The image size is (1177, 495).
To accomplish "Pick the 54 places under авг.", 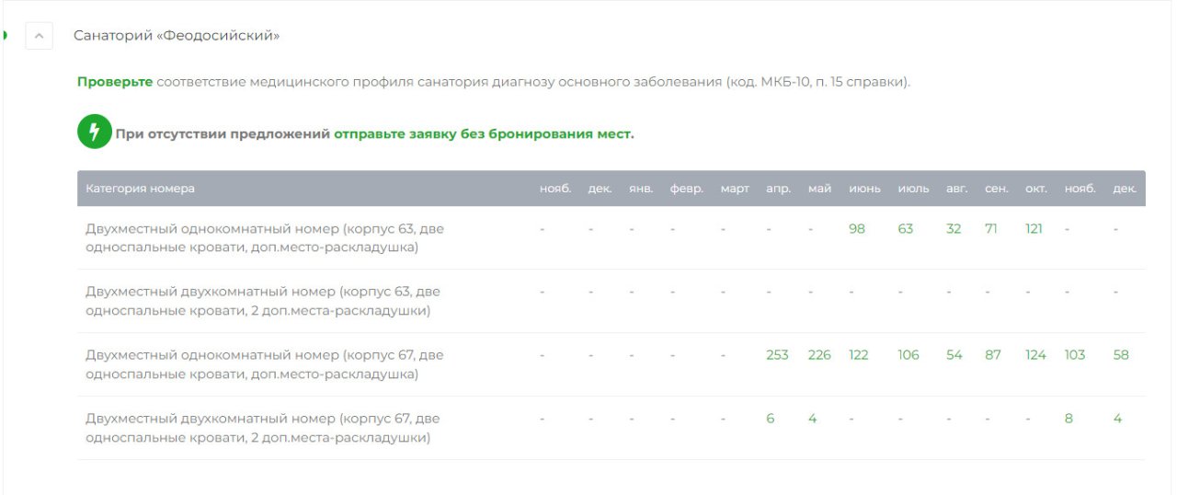I will pos(954,355).
